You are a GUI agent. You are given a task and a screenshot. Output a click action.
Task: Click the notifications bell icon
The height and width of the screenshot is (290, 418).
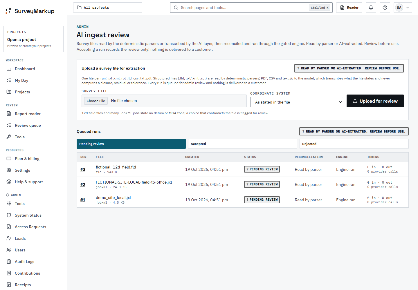[x=371, y=8]
